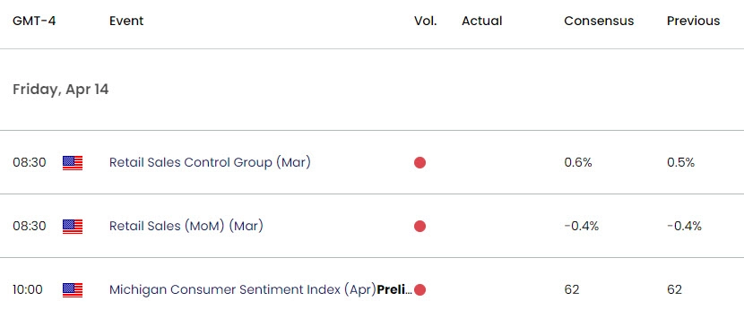Click US flag beside Michigan Consumer Sentiment Index

tap(73, 289)
